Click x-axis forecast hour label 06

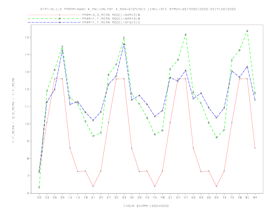click(x=55, y=197)
